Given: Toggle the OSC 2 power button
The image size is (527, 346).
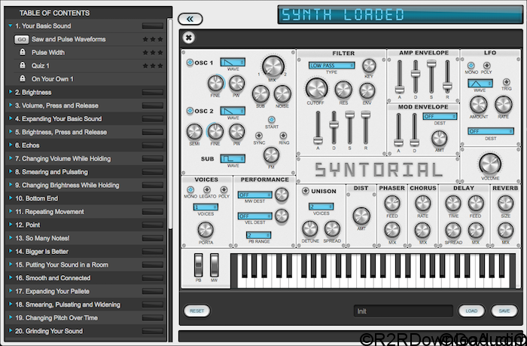Looking at the screenshot, I should click(x=190, y=110).
